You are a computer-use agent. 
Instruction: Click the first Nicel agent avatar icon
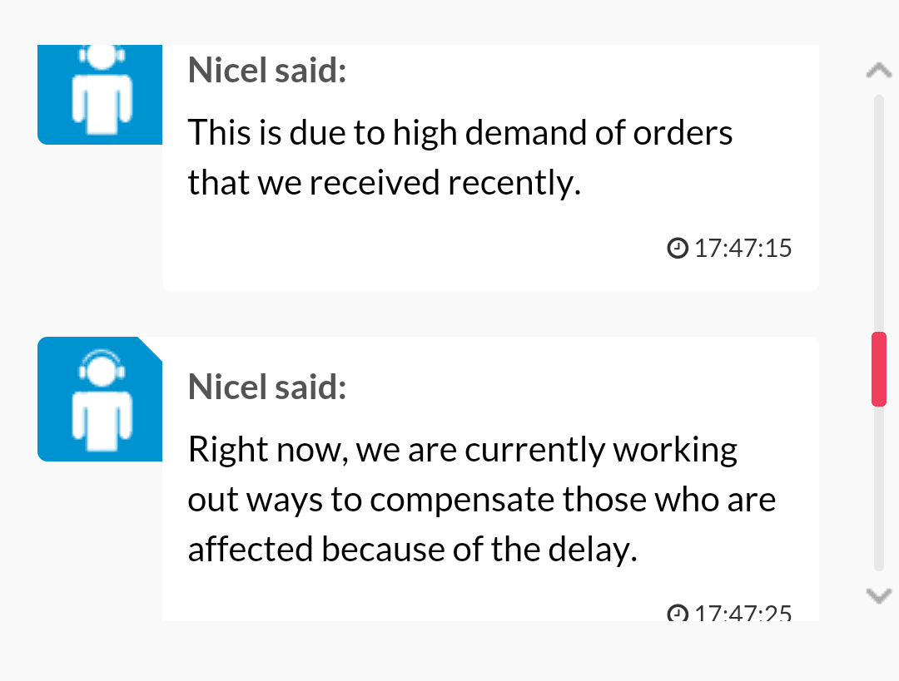pyautogui.click(x=100, y=95)
